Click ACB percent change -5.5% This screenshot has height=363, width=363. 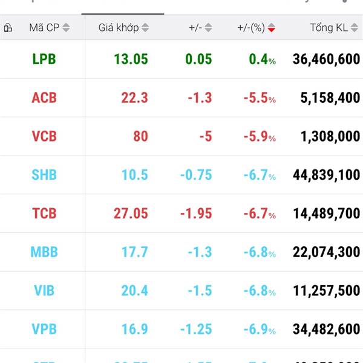click(x=260, y=97)
